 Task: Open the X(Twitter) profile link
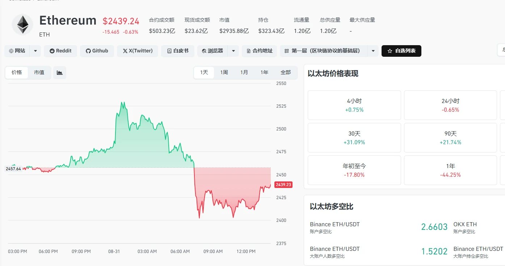click(x=138, y=51)
